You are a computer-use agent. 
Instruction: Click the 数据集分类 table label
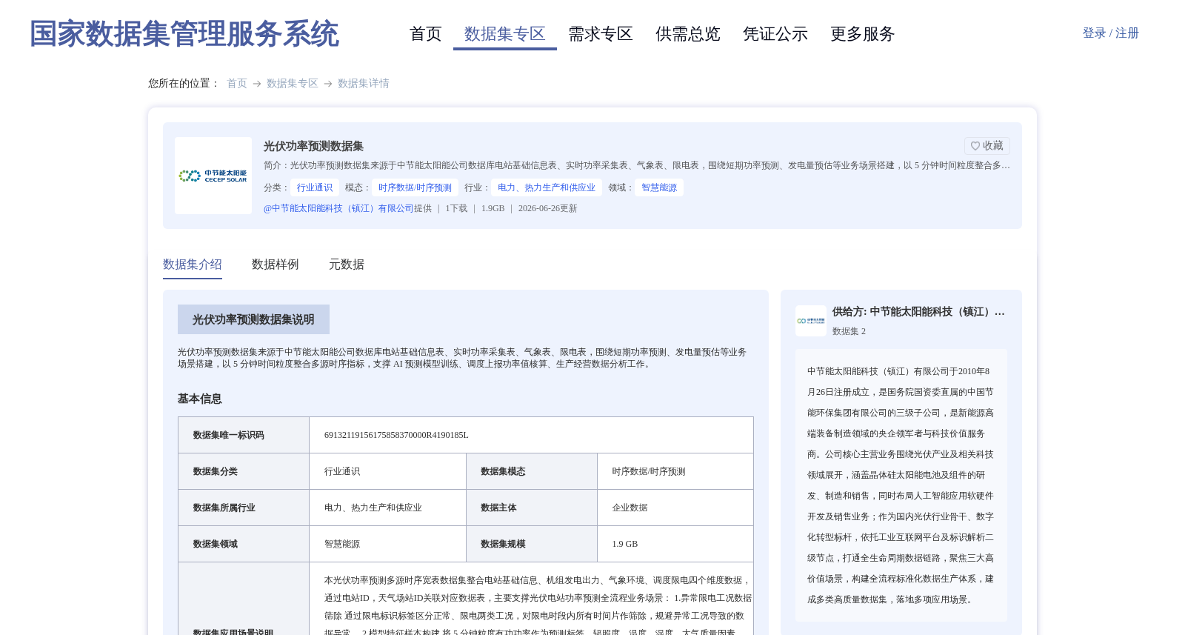coord(216,471)
